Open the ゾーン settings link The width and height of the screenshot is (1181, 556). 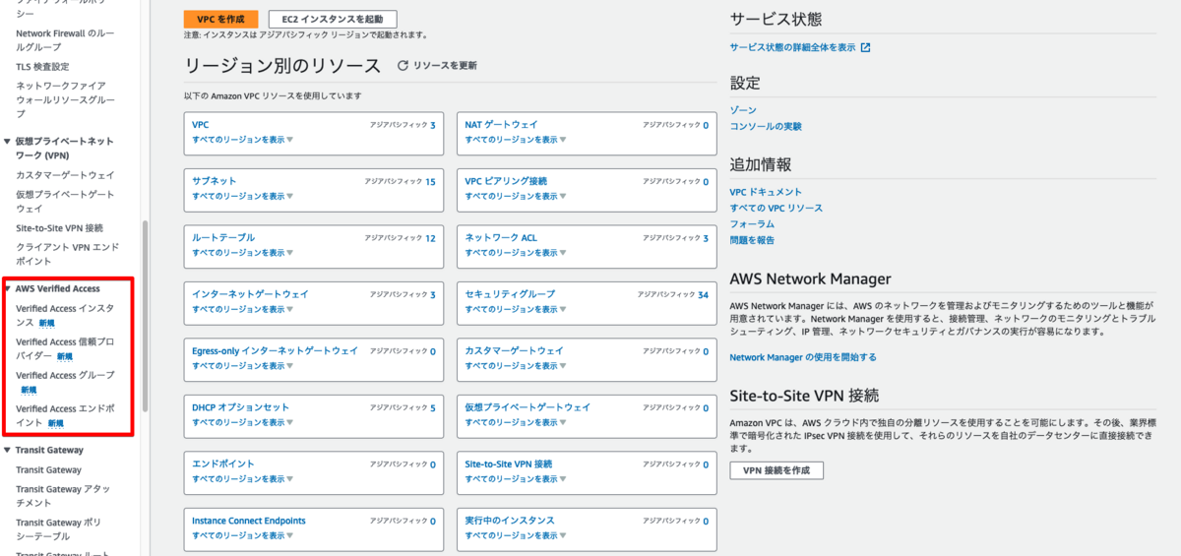click(x=743, y=110)
